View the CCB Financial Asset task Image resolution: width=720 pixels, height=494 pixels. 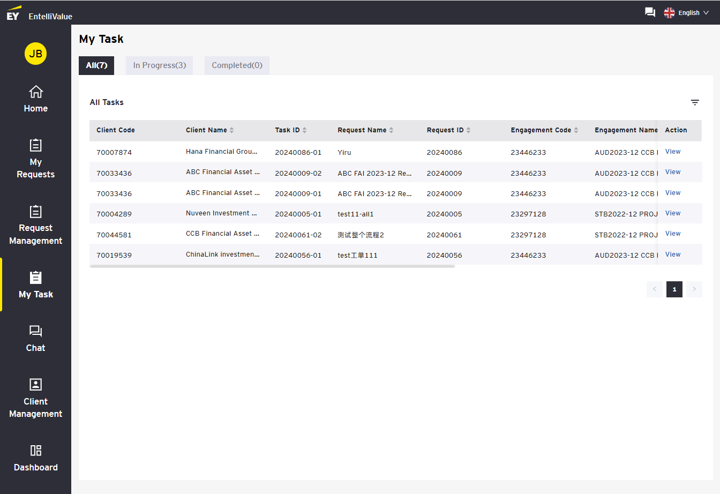tap(673, 234)
